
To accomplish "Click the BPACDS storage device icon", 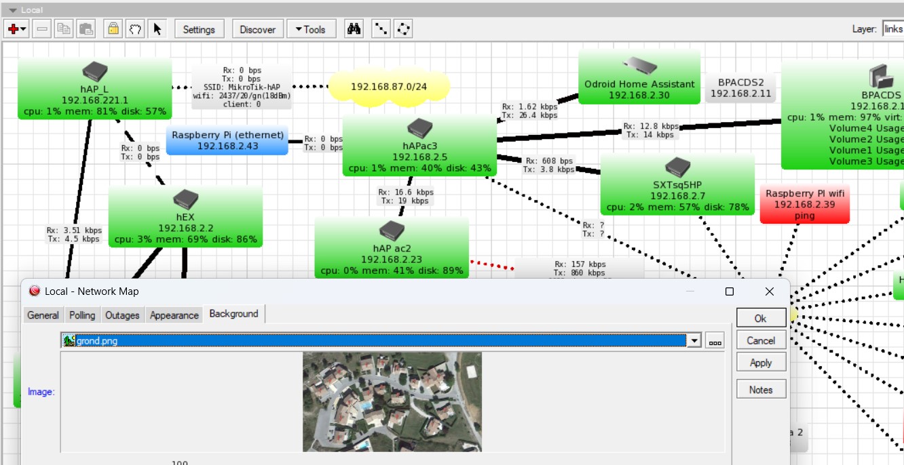I will point(881,76).
